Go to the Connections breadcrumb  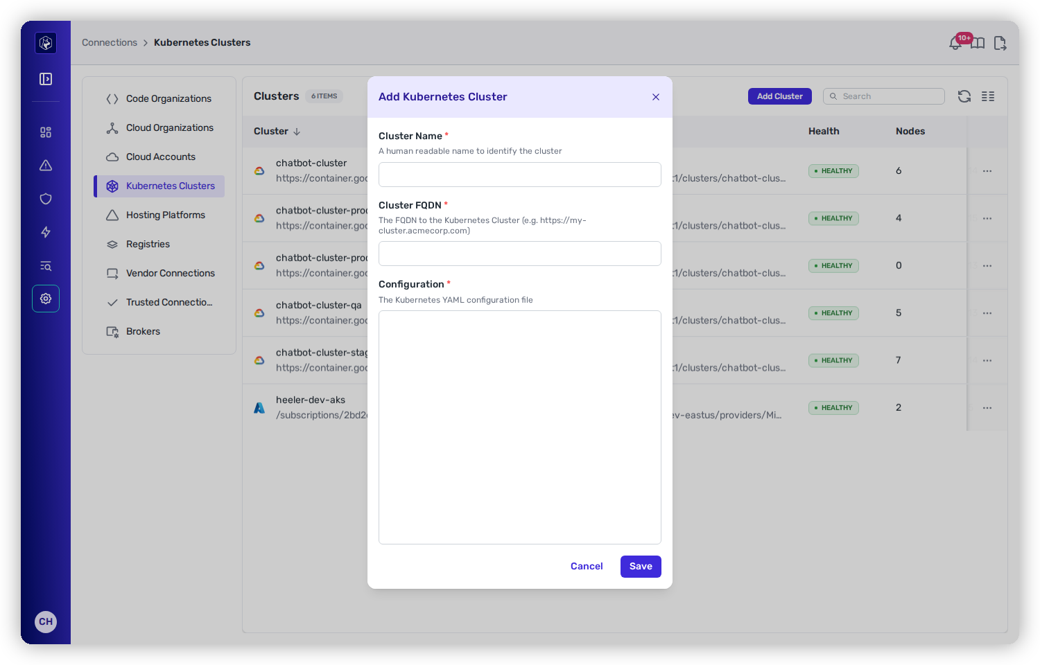tap(110, 42)
